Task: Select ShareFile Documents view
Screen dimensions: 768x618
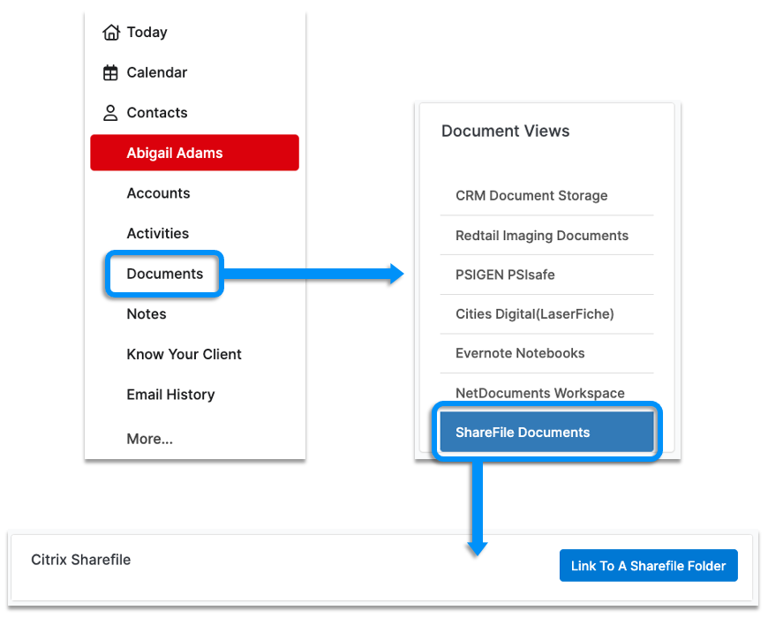Action: point(546,432)
